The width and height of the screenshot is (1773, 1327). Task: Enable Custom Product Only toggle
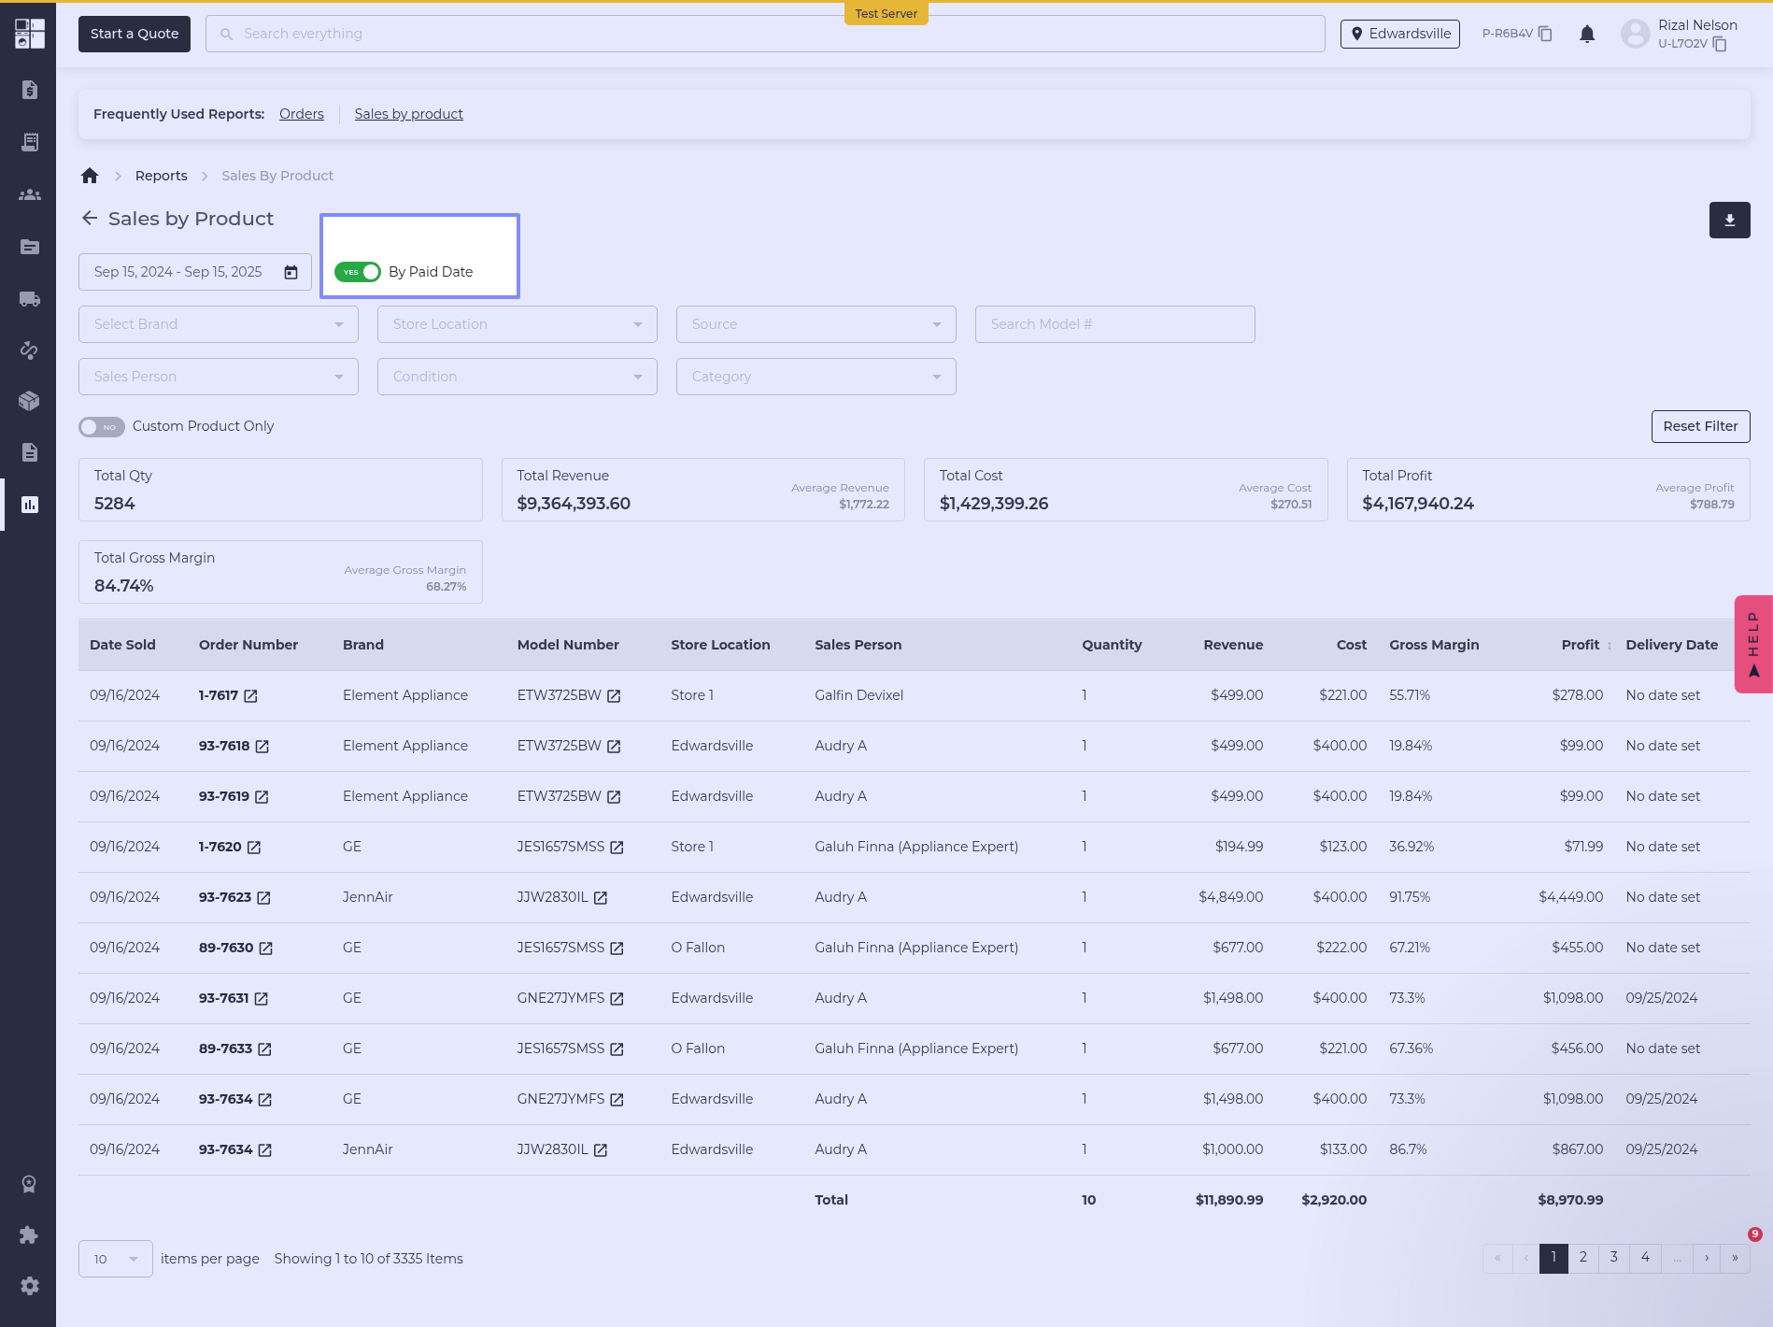point(101,427)
